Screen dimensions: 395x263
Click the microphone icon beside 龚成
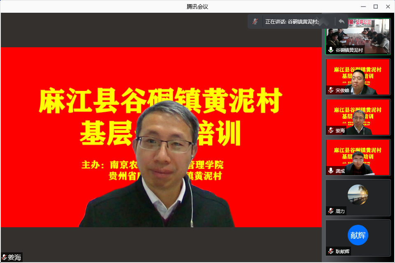click(x=331, y=171)
